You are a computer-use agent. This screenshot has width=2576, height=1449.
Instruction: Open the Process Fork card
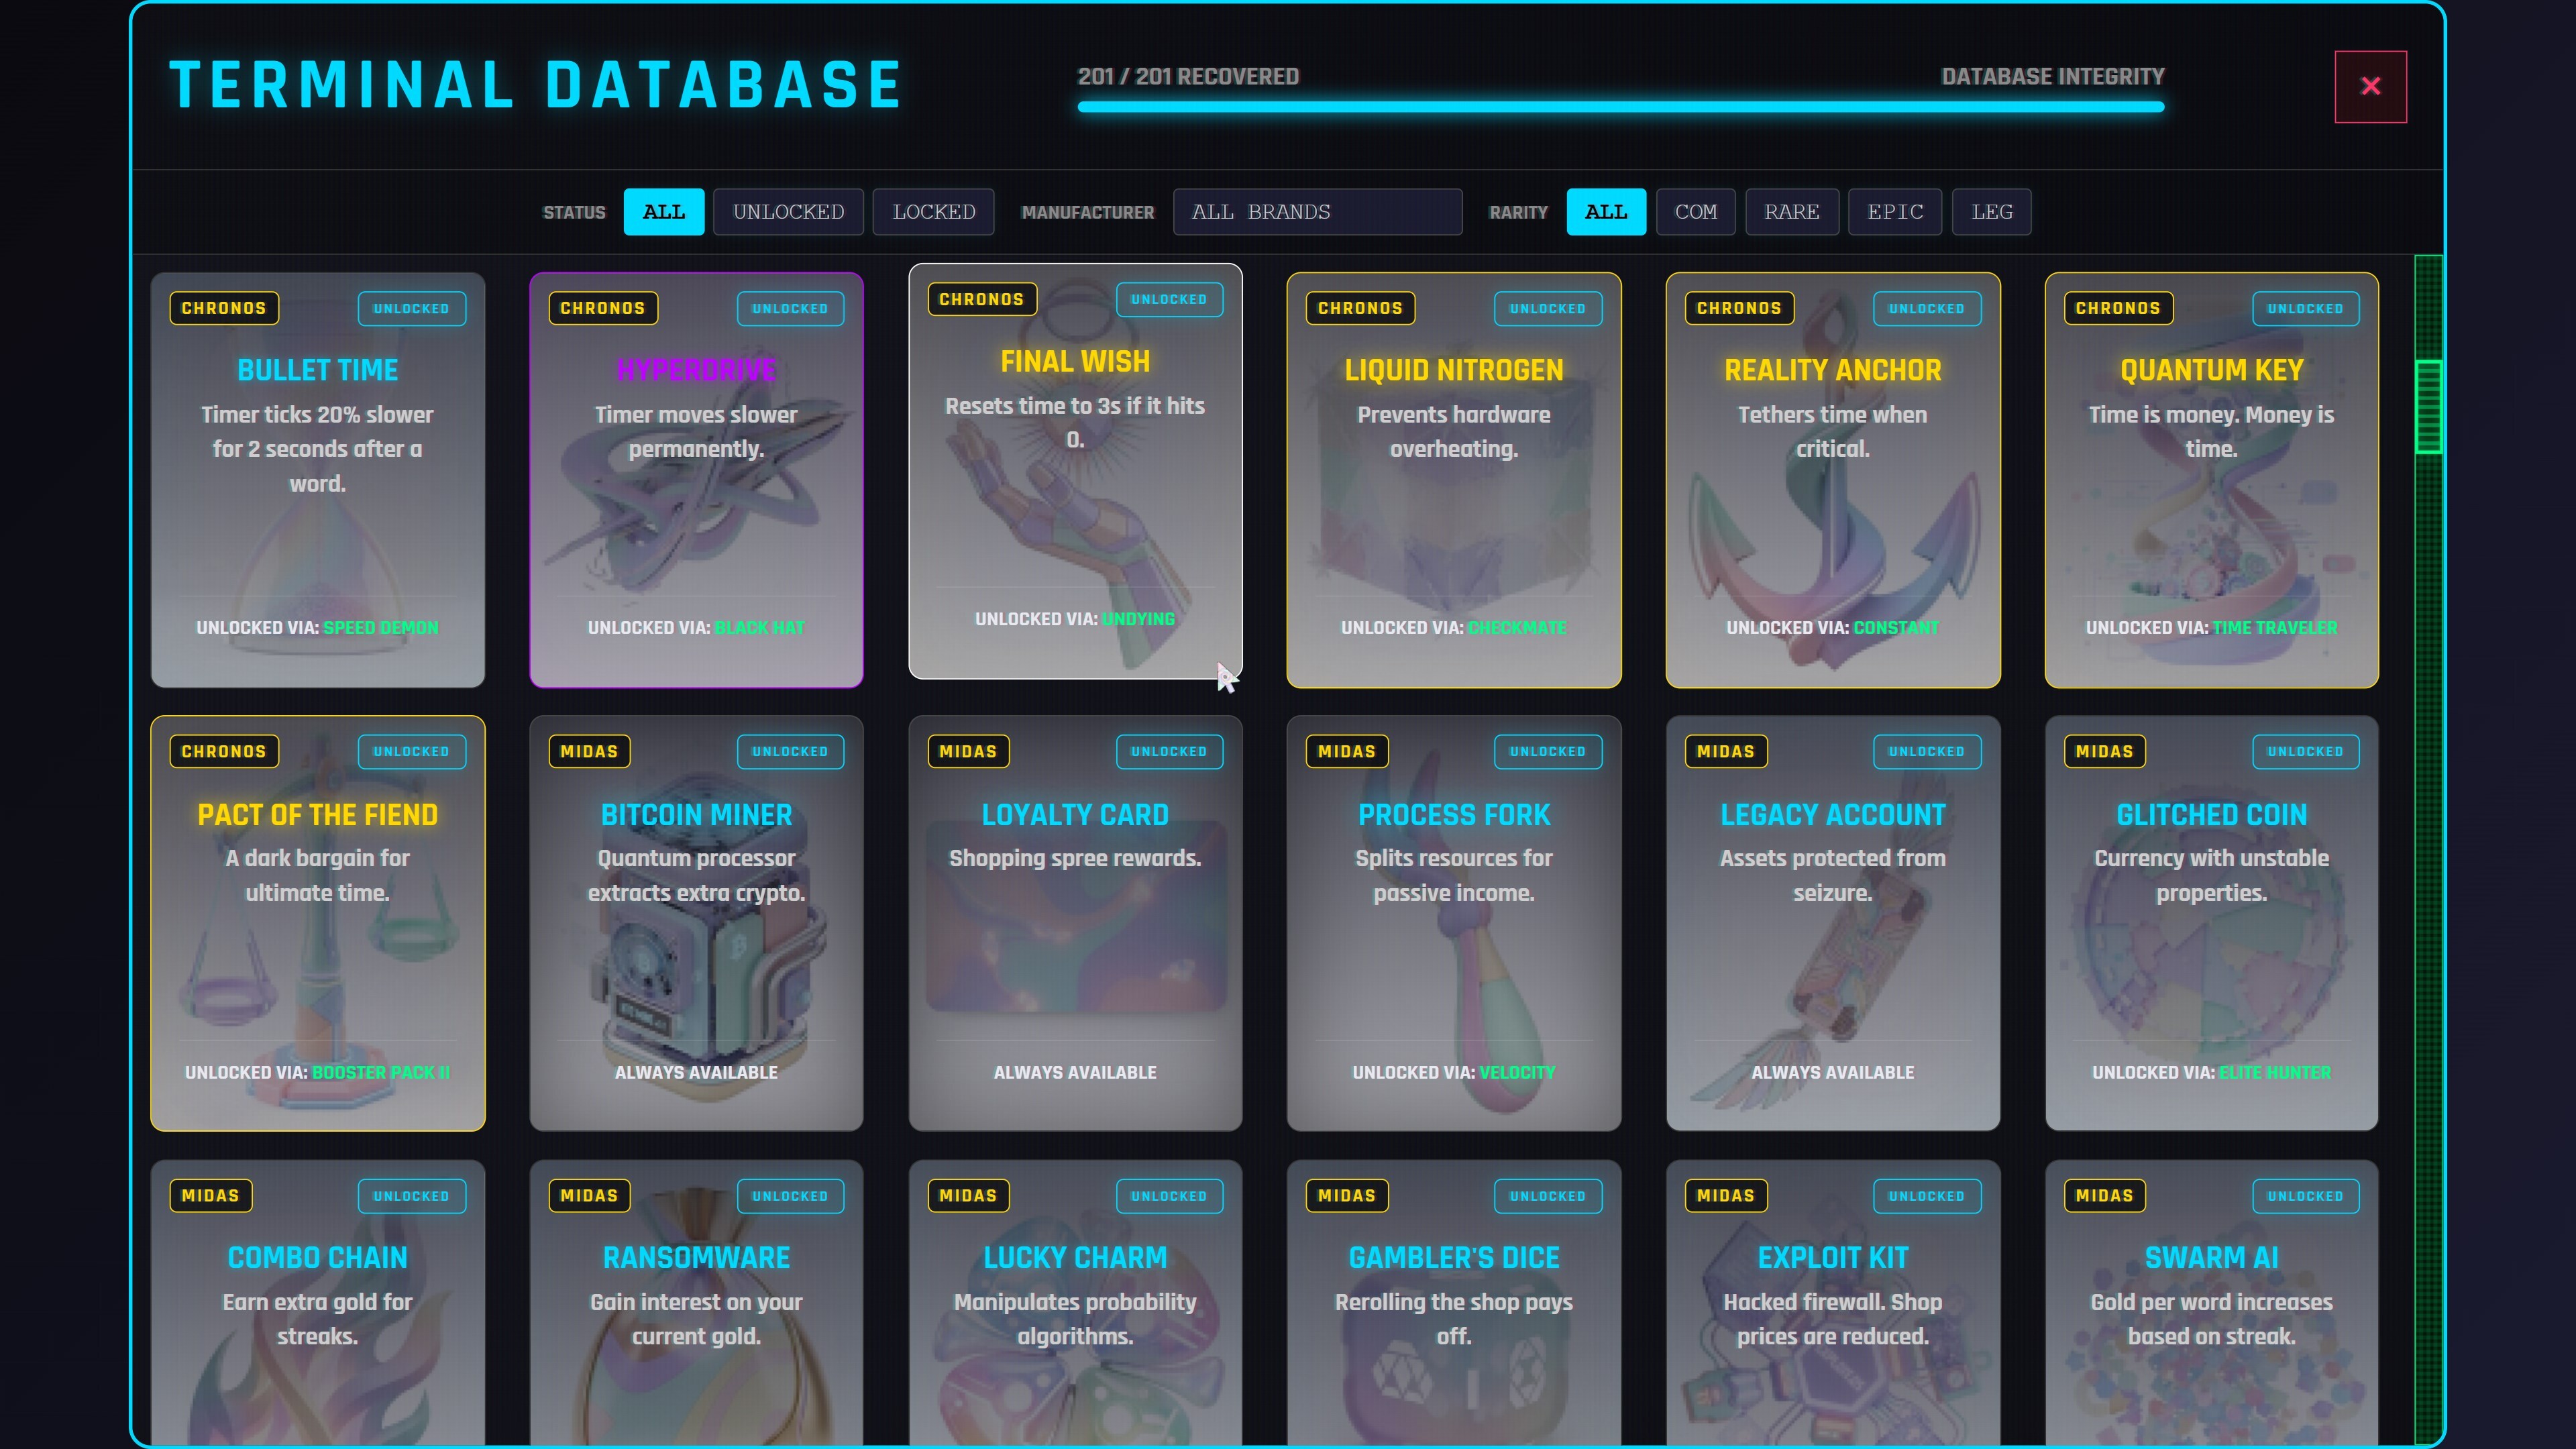pyautogui.click(x=1454, y=923)
